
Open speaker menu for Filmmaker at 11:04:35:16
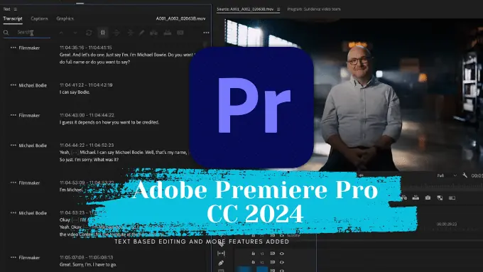[x=13, y=48]
